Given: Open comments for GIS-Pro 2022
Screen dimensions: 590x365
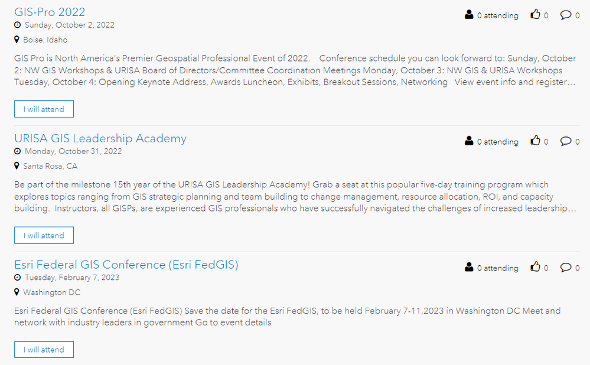Looking at the screenshot, I should point(565,15).
